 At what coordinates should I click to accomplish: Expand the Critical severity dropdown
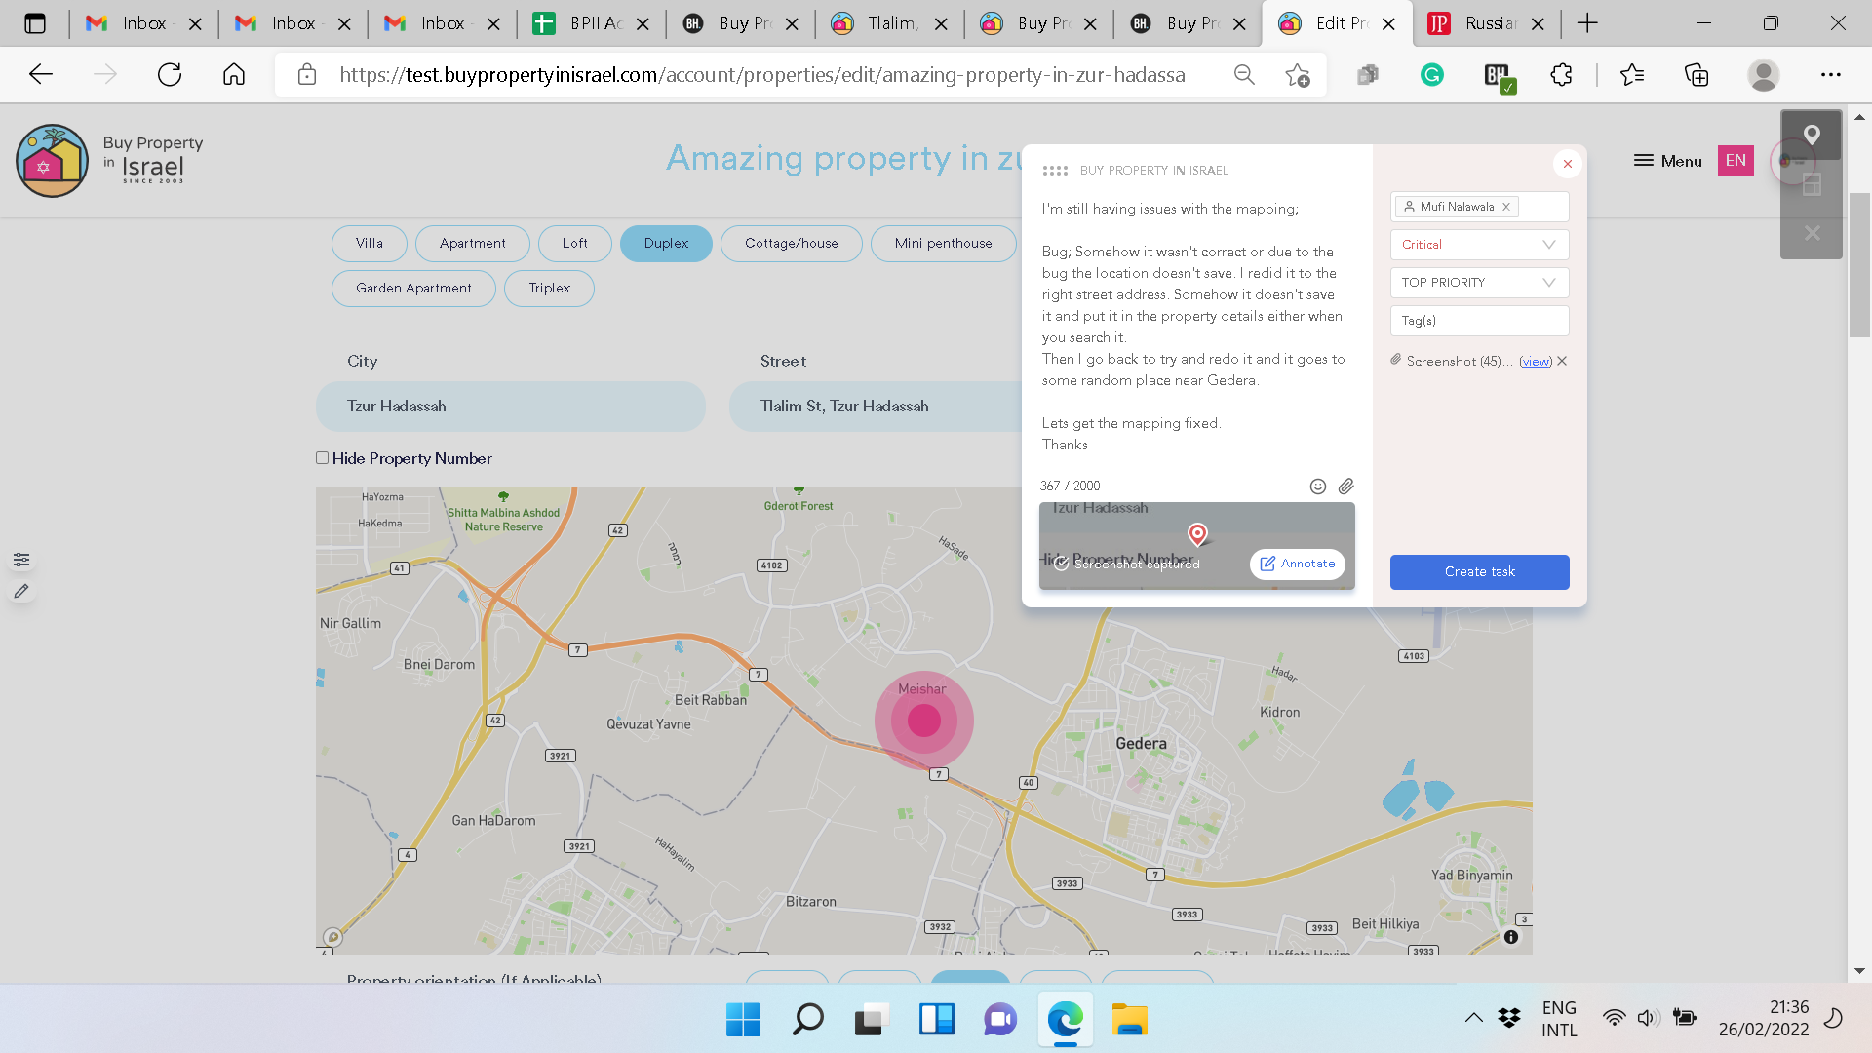coord(1479,245)
